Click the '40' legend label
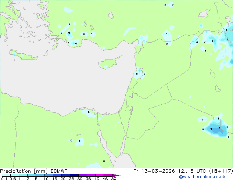Image resolution: width=233 pixels, height=180 pixels. click(97, 179)
